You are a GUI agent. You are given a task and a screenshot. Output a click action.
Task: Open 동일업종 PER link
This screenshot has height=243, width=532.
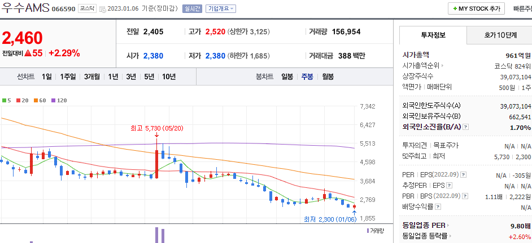(425, 226)
